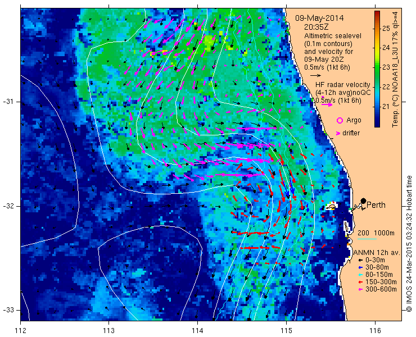Click the black 0-30m depth arrow marker
The image size is (416, 337).
pos(359,261)
